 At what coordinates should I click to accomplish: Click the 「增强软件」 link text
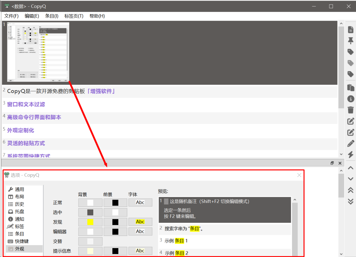[101, 91]
